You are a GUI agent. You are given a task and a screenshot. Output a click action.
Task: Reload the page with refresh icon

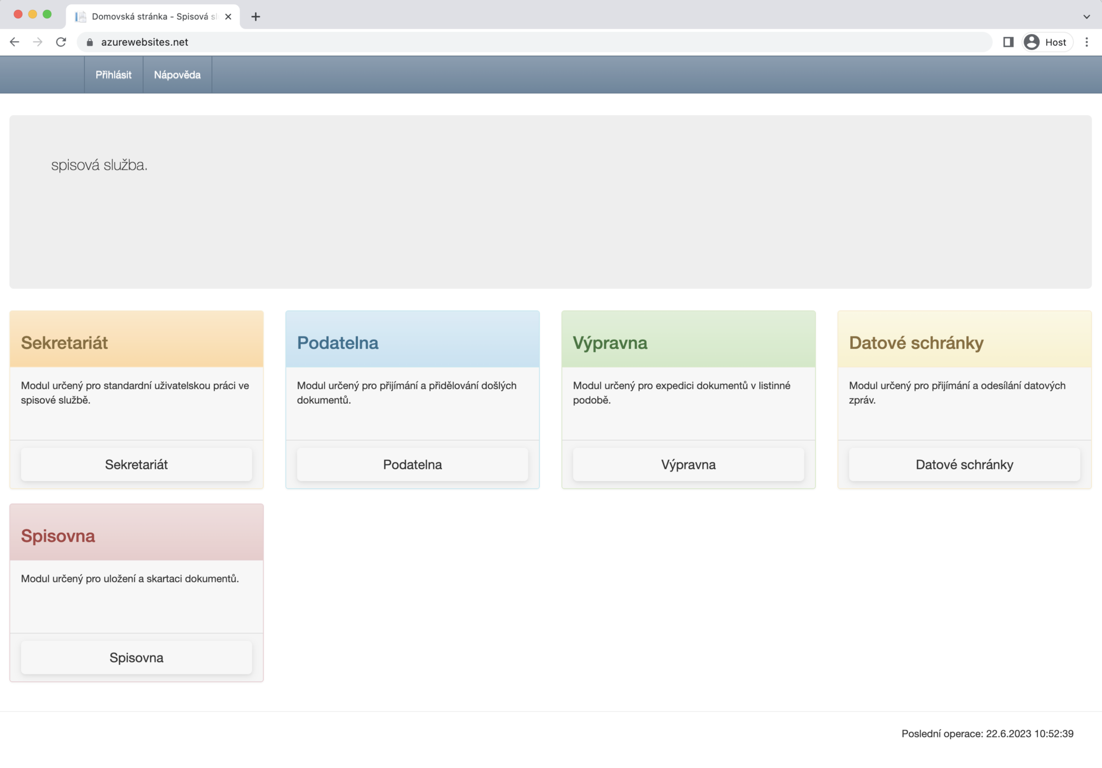click(x=61, y=42)
